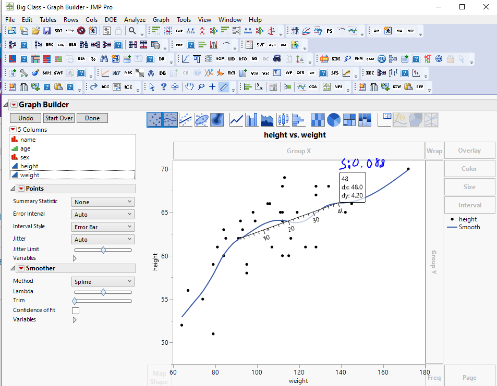Click the Wrap drop zone
This screenshot has width=497, height=386.
click(x=434, y=151)
